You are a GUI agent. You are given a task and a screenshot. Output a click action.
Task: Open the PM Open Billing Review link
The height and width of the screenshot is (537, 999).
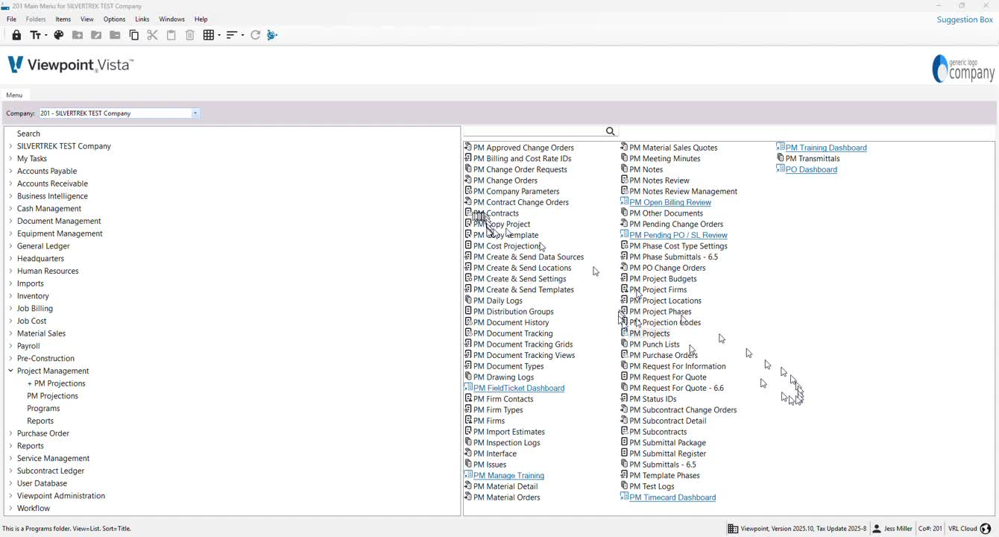670,202
